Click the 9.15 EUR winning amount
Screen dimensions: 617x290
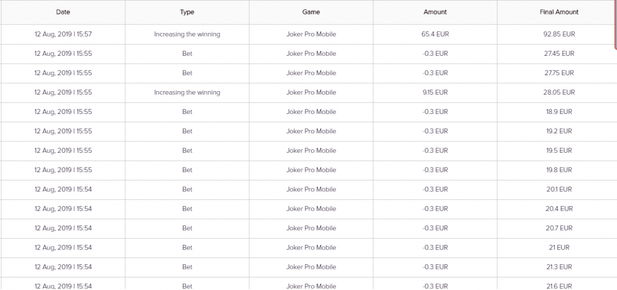(435, 92)
